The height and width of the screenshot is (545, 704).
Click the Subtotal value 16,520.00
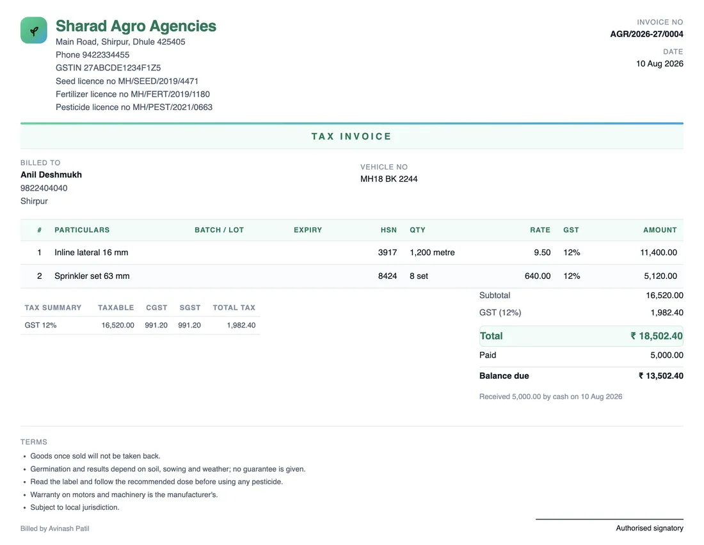click(664, 296)
